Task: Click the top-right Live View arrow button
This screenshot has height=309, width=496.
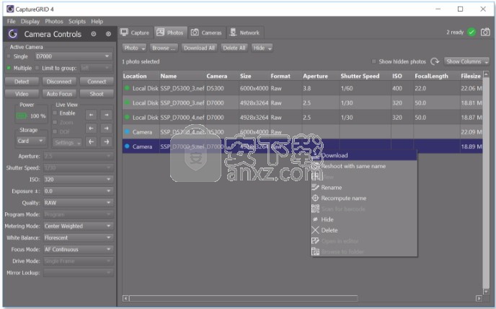Action: [107, 115]
